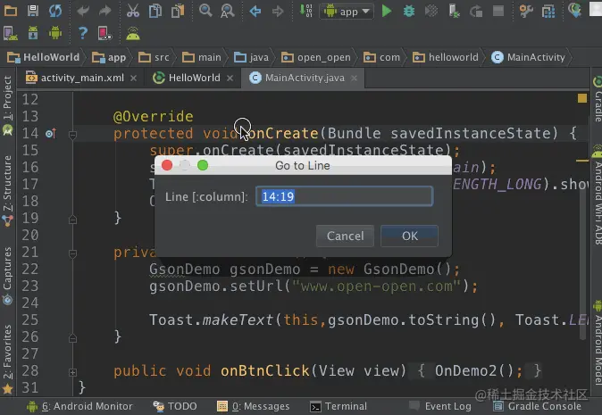Image resolution: width=602 pixels, height=415 pixels.
Task: Open Project Structure grid icon
Action: tap(548, 11)
